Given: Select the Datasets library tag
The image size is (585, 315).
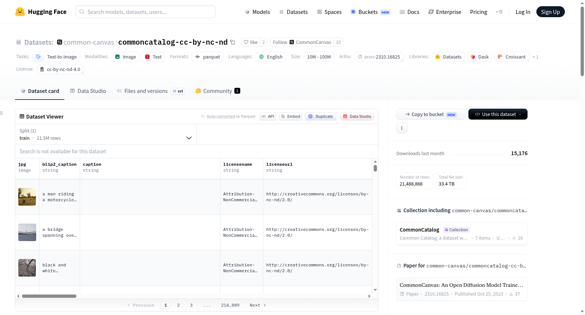Looking at the screenshot, I should [448, 57].
